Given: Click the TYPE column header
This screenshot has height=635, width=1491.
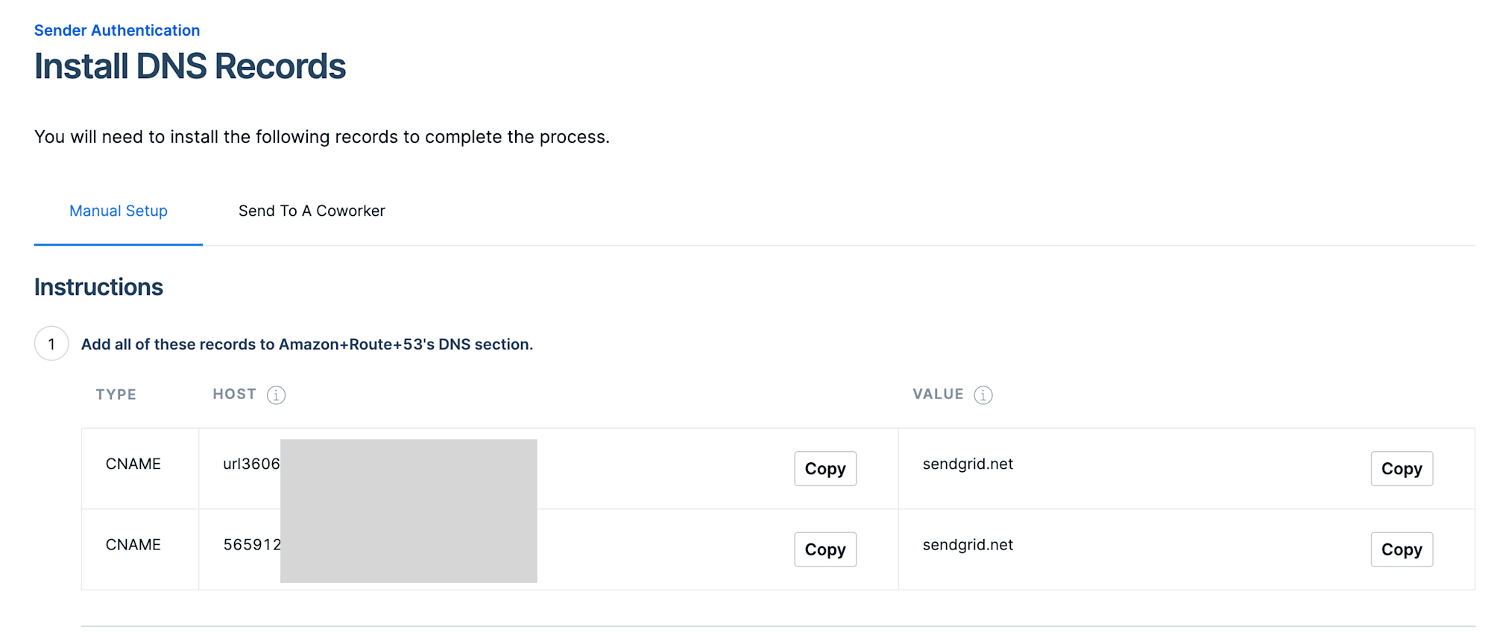Looking at the screenshot, I should pyautogui.click(x=116, y=395).
